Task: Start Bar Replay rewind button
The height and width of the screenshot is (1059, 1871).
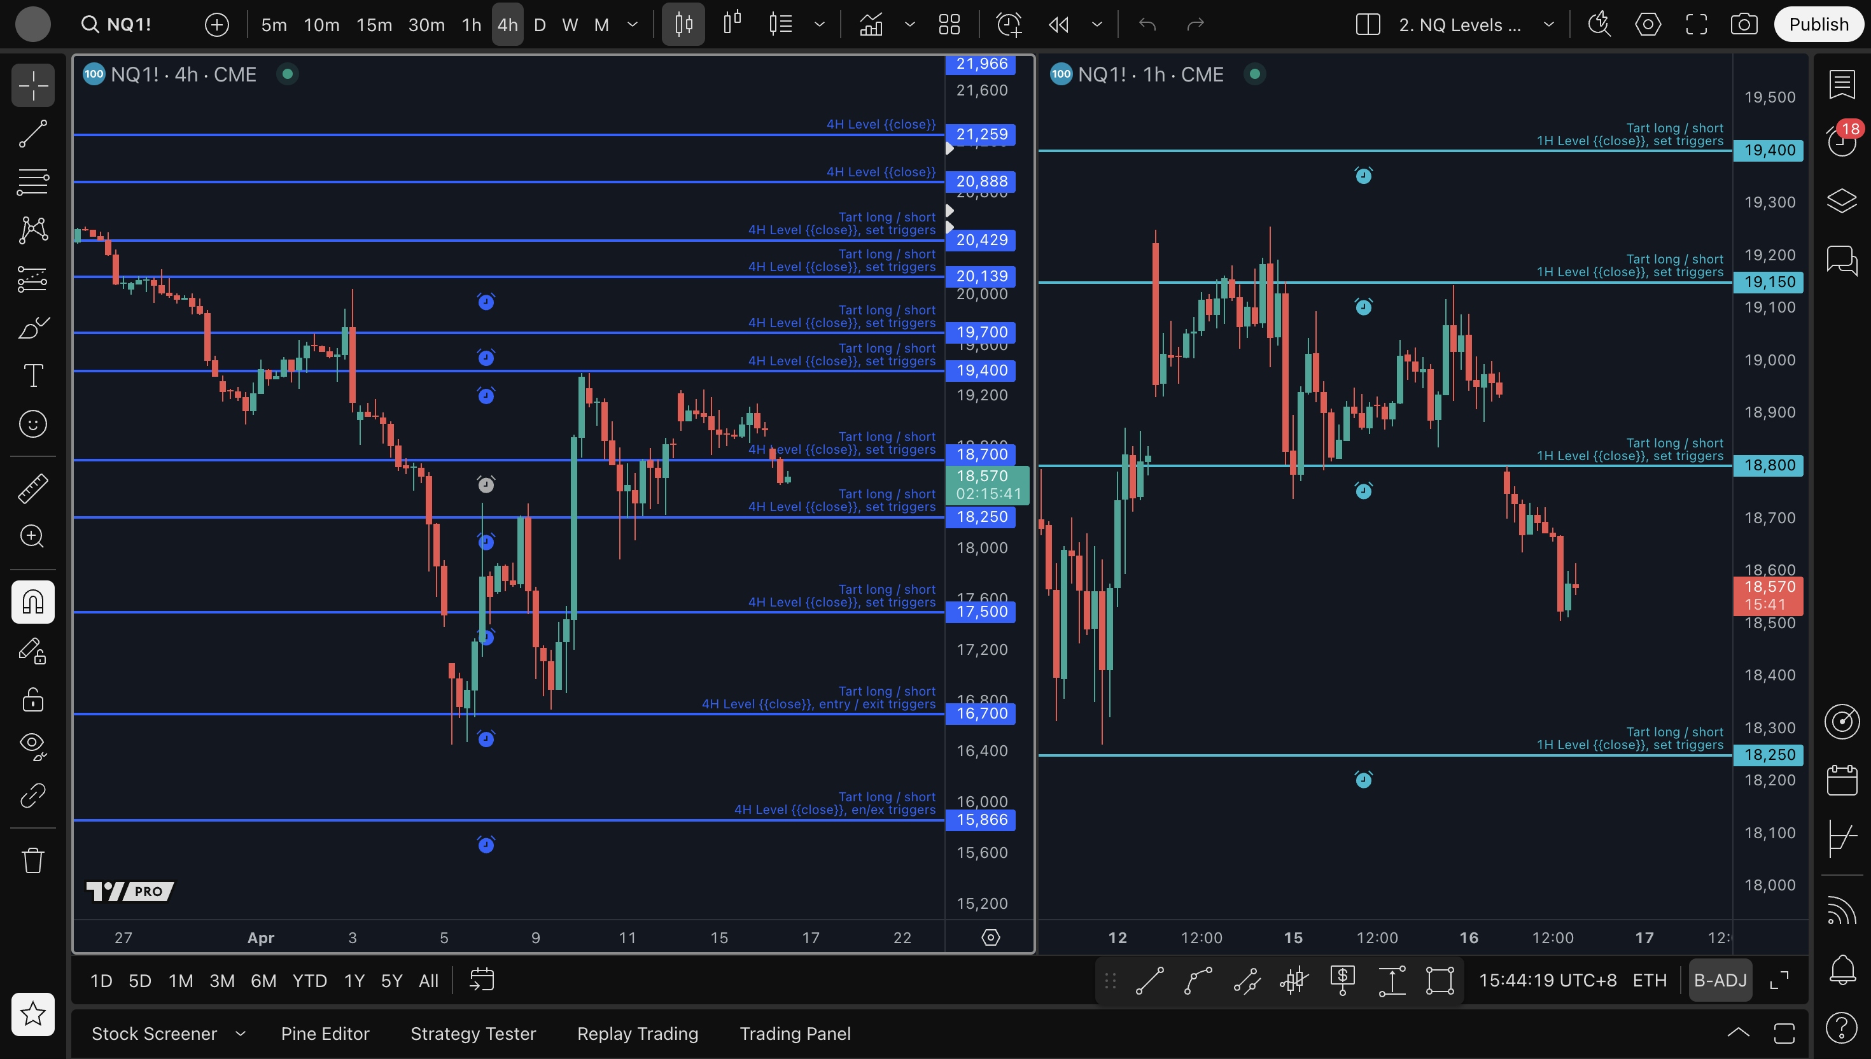Action: click(x=1059, y=25)
